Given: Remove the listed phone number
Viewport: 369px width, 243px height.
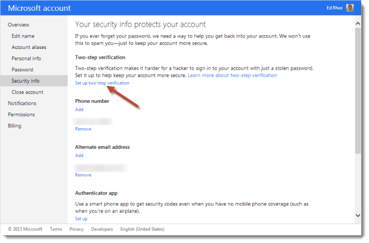Looking at the screenshot, I should pos(83,129).
